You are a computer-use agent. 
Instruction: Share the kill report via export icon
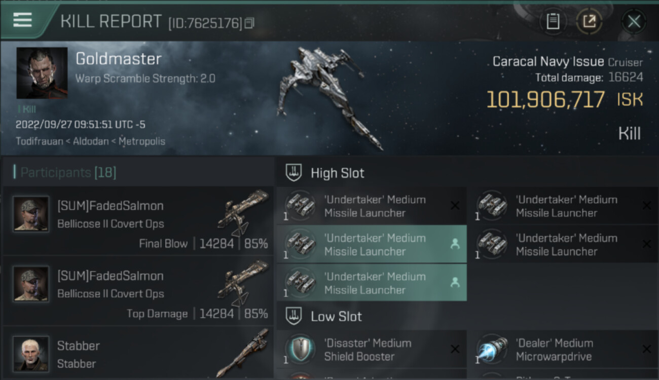click(589, 21)
